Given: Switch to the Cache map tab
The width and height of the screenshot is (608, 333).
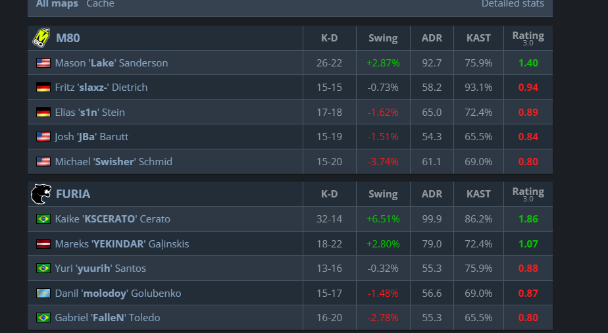Looking at the screenshot, I should (x=101, y=4).
